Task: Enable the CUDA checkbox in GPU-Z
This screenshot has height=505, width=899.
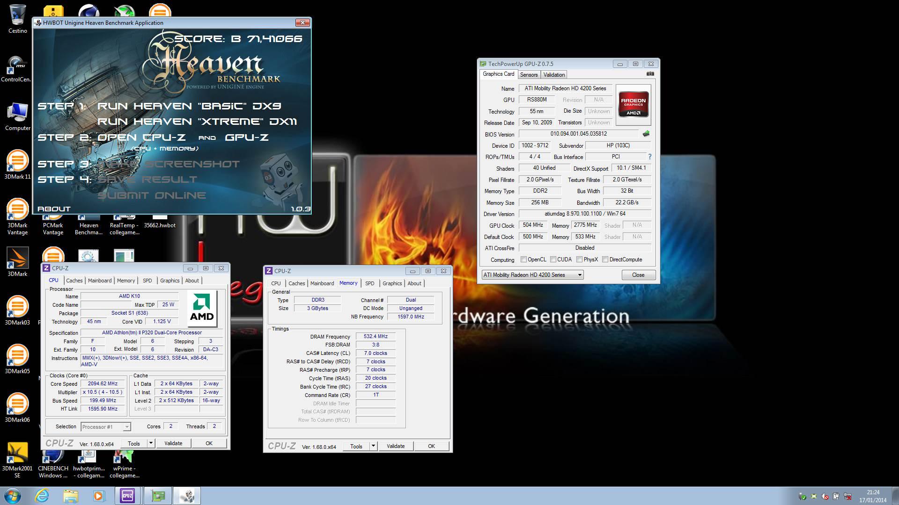Action: pos(553,260)
